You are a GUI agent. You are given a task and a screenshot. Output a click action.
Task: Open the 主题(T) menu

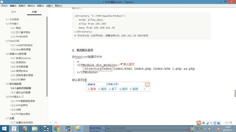point(49,6)
